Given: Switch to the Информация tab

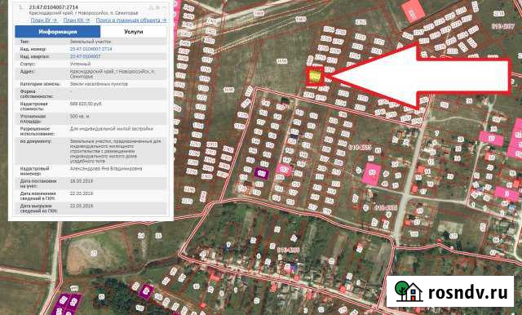Looking at the screenshot, I should coord(58,32).
